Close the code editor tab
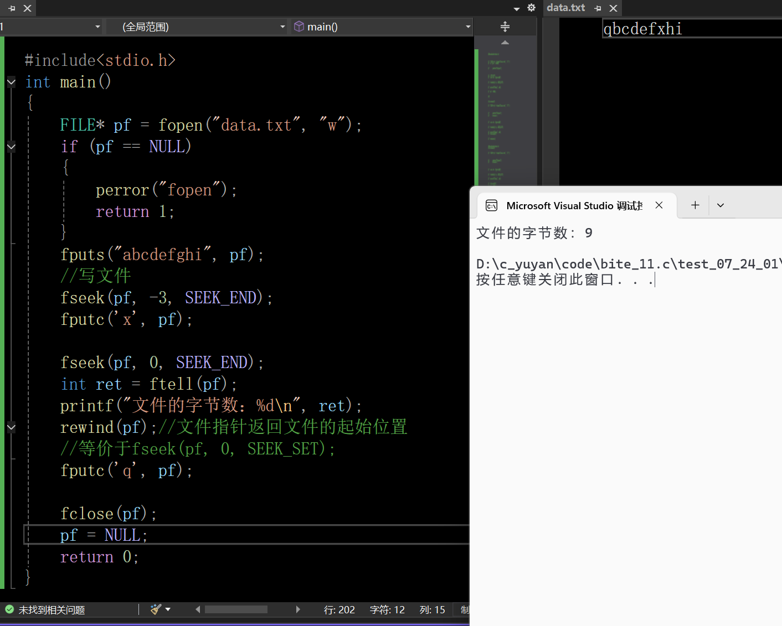782x626 pixels. click(x=27, y=8)
